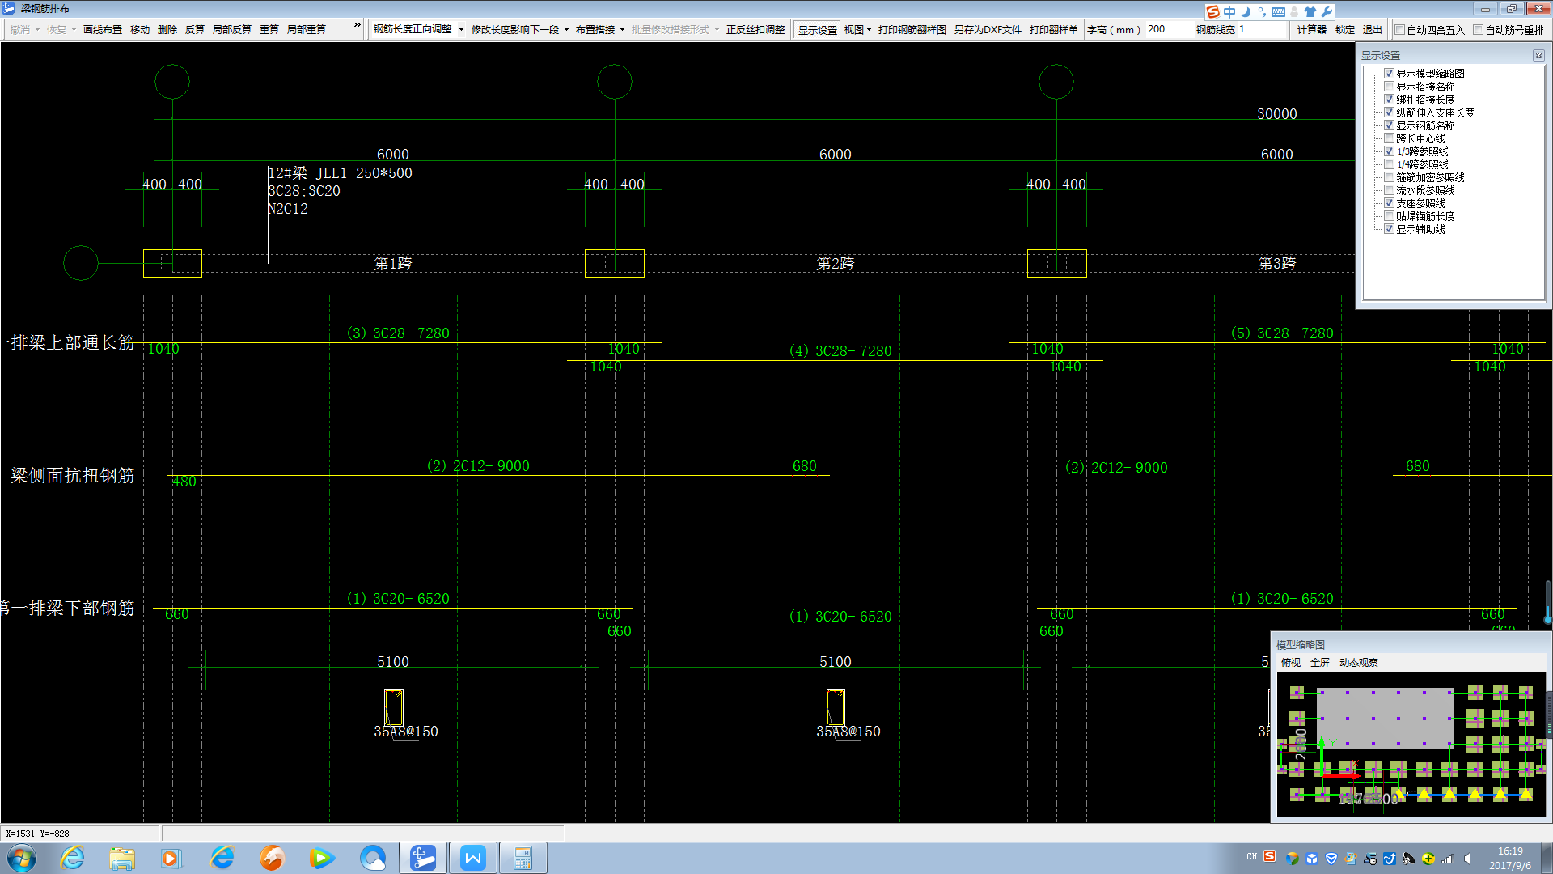Toggle 显示搭接名称 checkbox

tap(1389, 87)
